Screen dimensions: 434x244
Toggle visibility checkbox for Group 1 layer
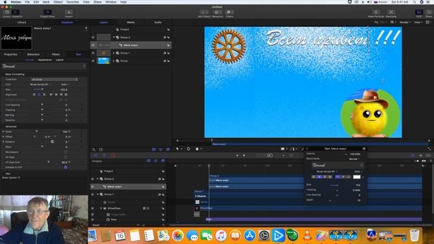pos(93,53)
